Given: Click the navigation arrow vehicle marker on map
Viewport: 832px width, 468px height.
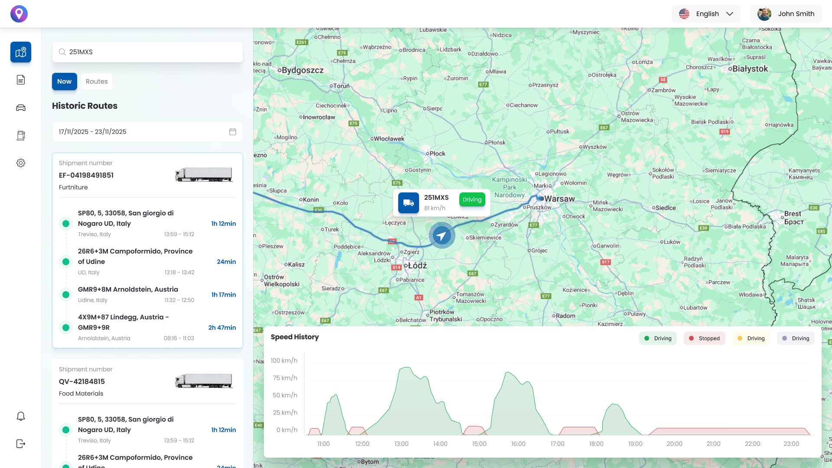Looking at the screenshot, I should click(x=442, y=235).
